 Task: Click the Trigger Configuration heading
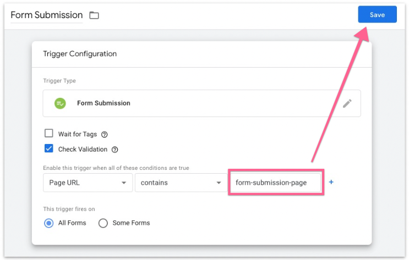click(80, 54)
